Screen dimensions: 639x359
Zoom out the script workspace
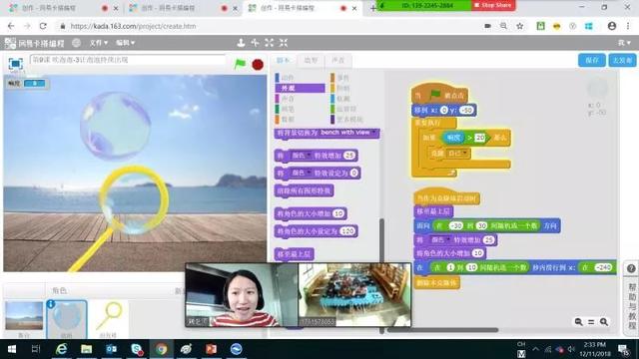[578, 322]
